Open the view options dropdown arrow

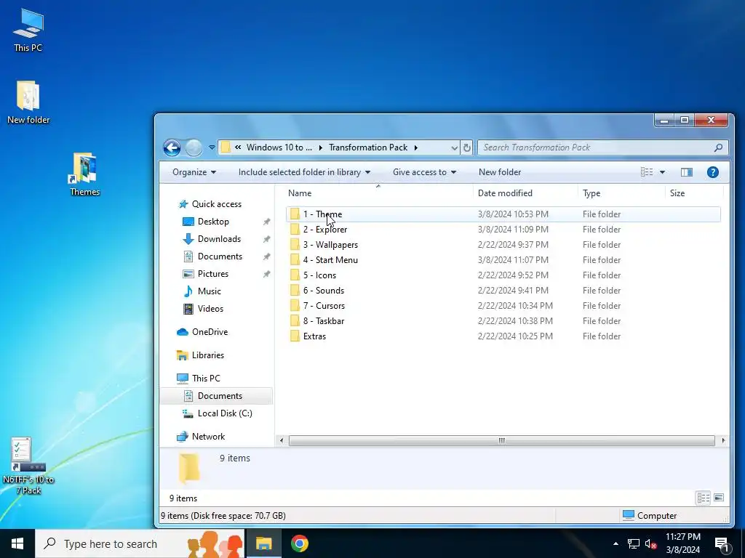[x=662, y=172]
